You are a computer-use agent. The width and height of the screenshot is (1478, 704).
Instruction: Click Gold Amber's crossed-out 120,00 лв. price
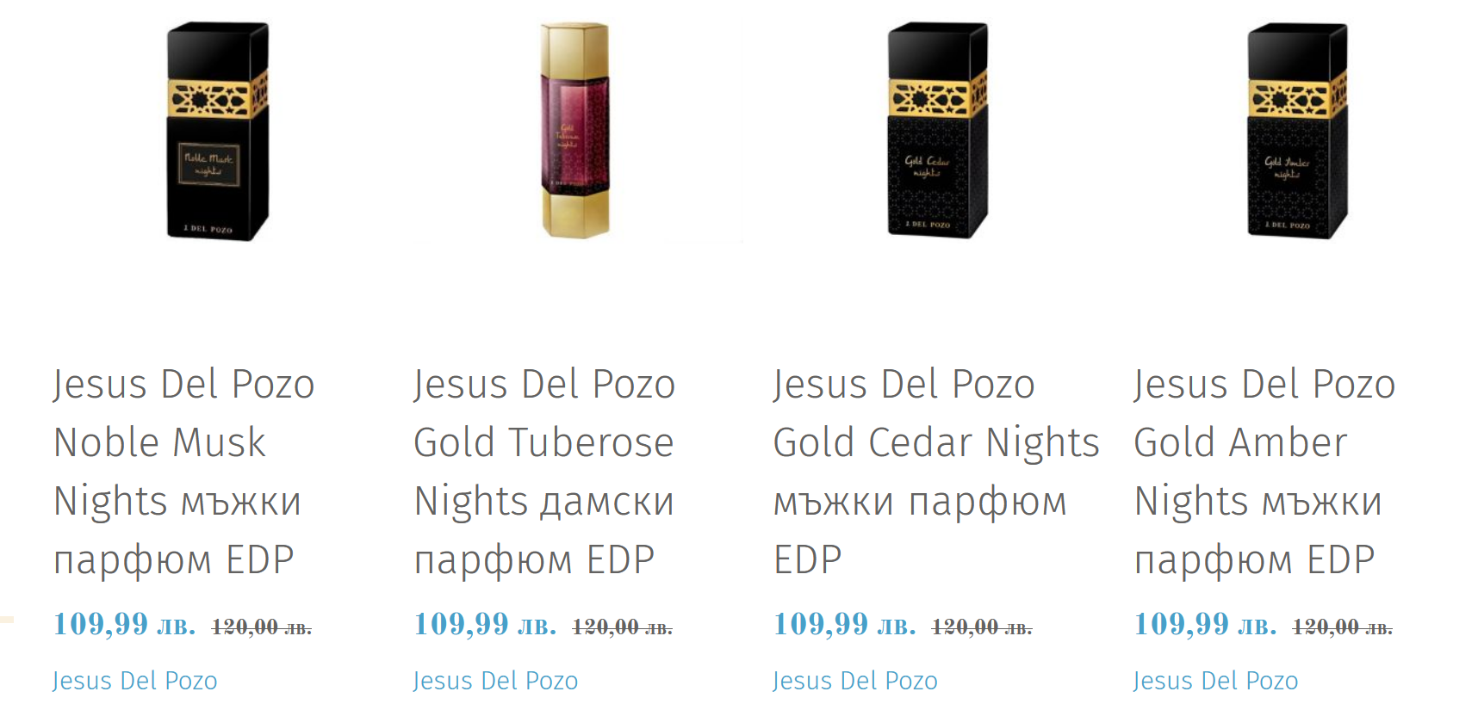coord(1342,627)
